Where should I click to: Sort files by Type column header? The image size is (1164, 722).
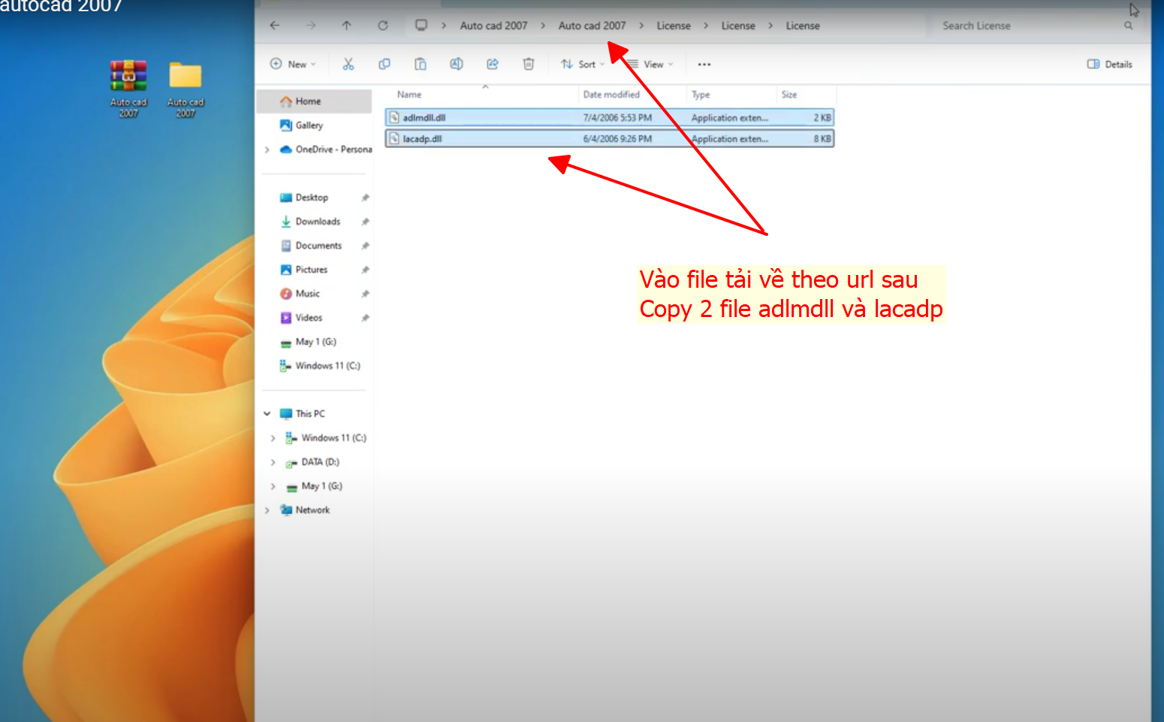(x=701, y=95)
